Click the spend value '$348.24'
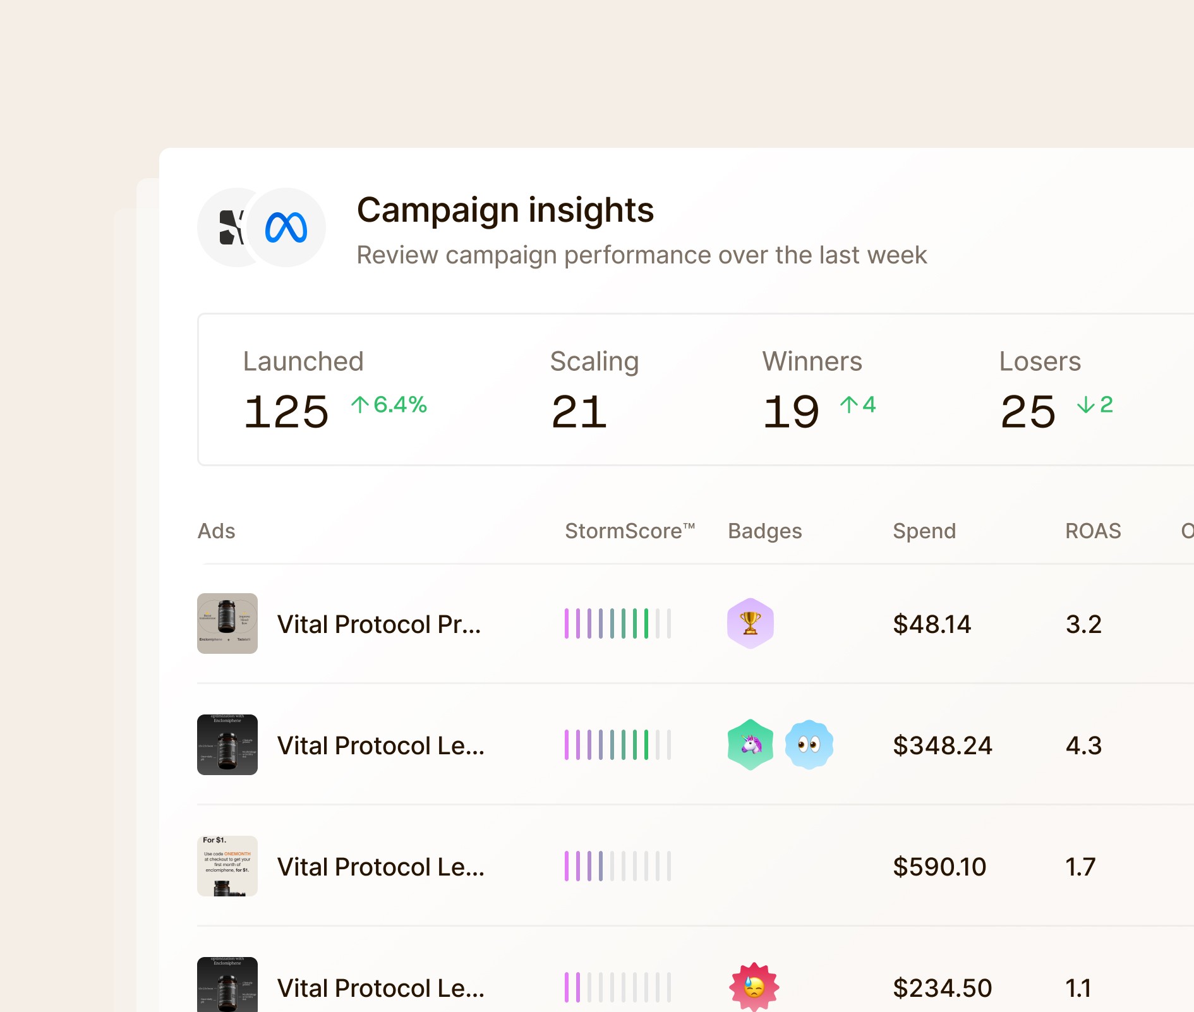This screenshot has width=1194, height=1012. pos(943,745)
